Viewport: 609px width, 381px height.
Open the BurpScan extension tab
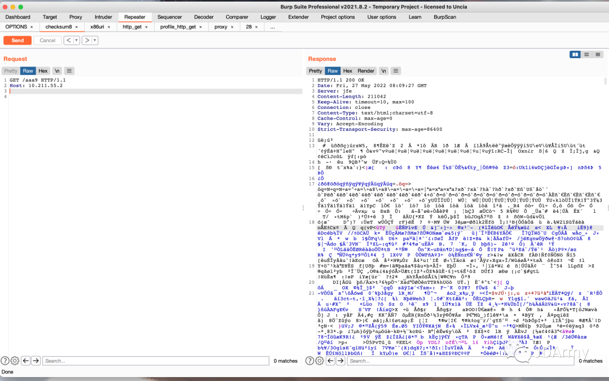pyautogui.click(x=445, y=17)
